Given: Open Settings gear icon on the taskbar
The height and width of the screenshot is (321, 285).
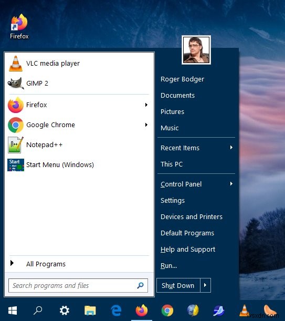Looking at the screenshot, I should pyautogui.click(x=64, y=310).
